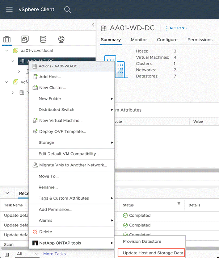Image resolution: width=219 pixels, height=258 pixels.
Task: Switch to the Permissions tab
Action: pos(200,39)
